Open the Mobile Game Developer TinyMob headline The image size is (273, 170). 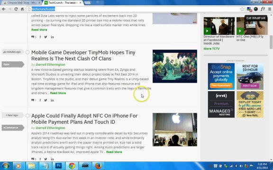coord(83,56)
